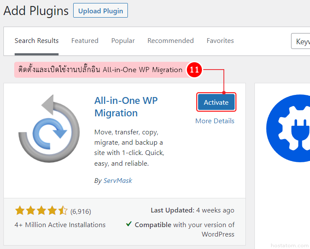
Task: Open the All-in-One WP Migration title link
Action: tap(126, 107)
